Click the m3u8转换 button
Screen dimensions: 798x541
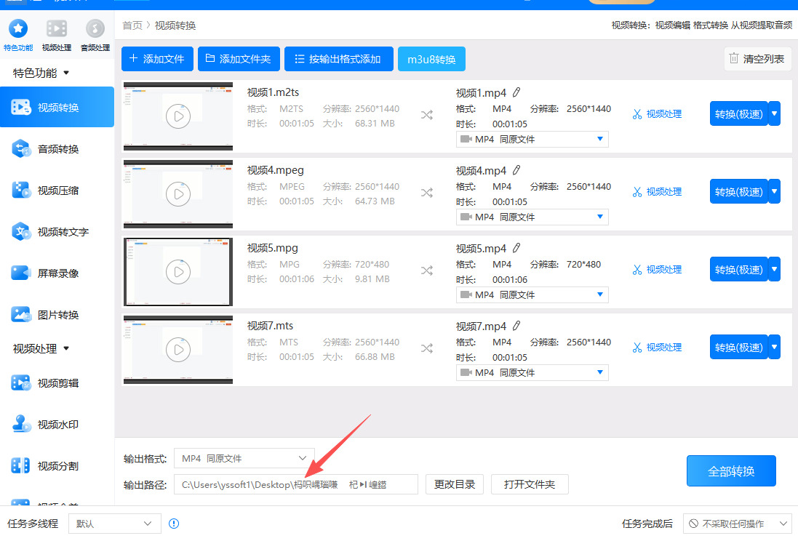[x=431, y=59]
